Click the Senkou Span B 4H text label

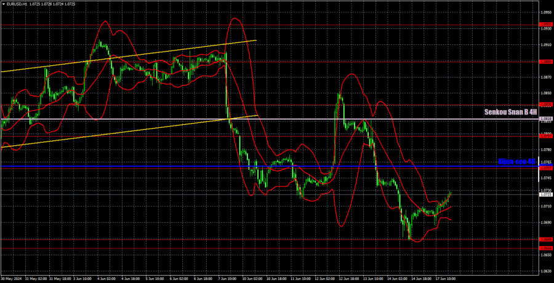[510, 112]
